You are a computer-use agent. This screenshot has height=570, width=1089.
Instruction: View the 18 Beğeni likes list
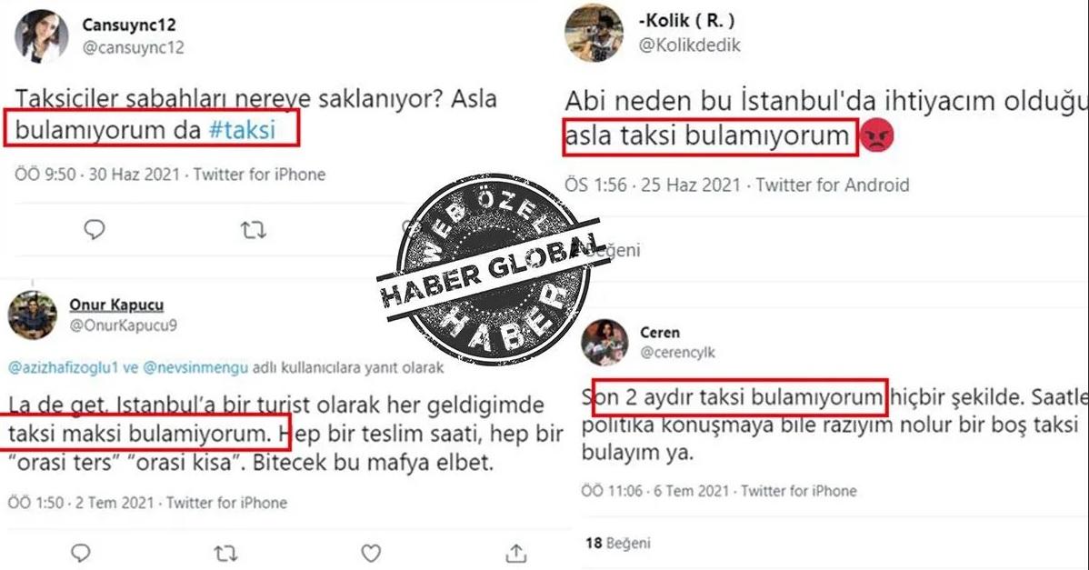pyautogui.click(x=618, y=543)
